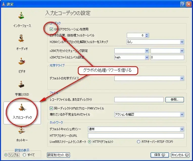Click the 光学ドライブ group label
The width and height of the screenshot is (193, 161).
(57, 65)
